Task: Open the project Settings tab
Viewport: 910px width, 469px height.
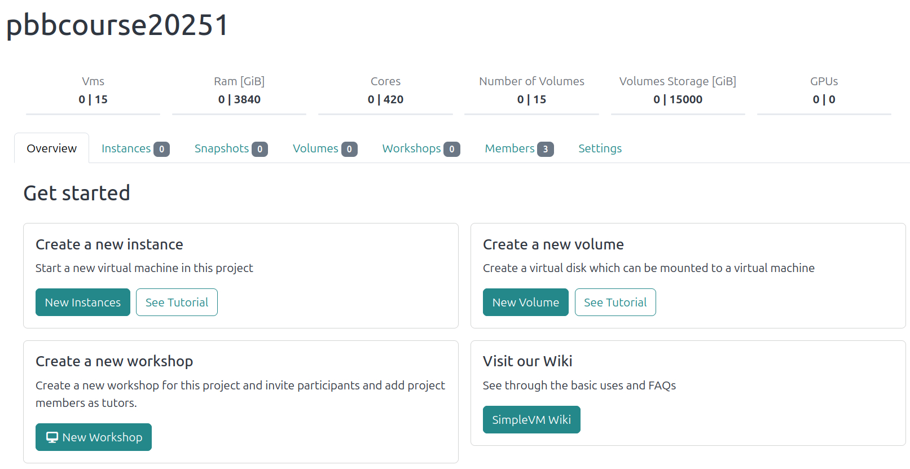Action: point(600,148)
